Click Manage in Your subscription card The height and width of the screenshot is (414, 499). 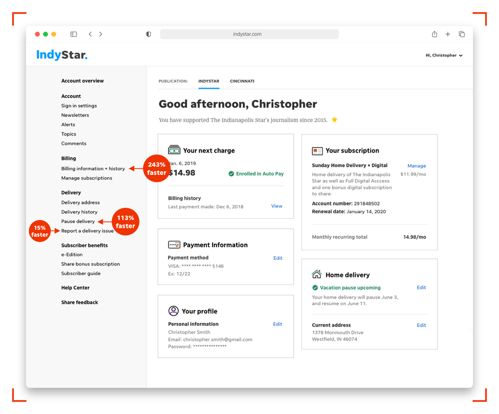pyautogui.click(x=416, y=166)
